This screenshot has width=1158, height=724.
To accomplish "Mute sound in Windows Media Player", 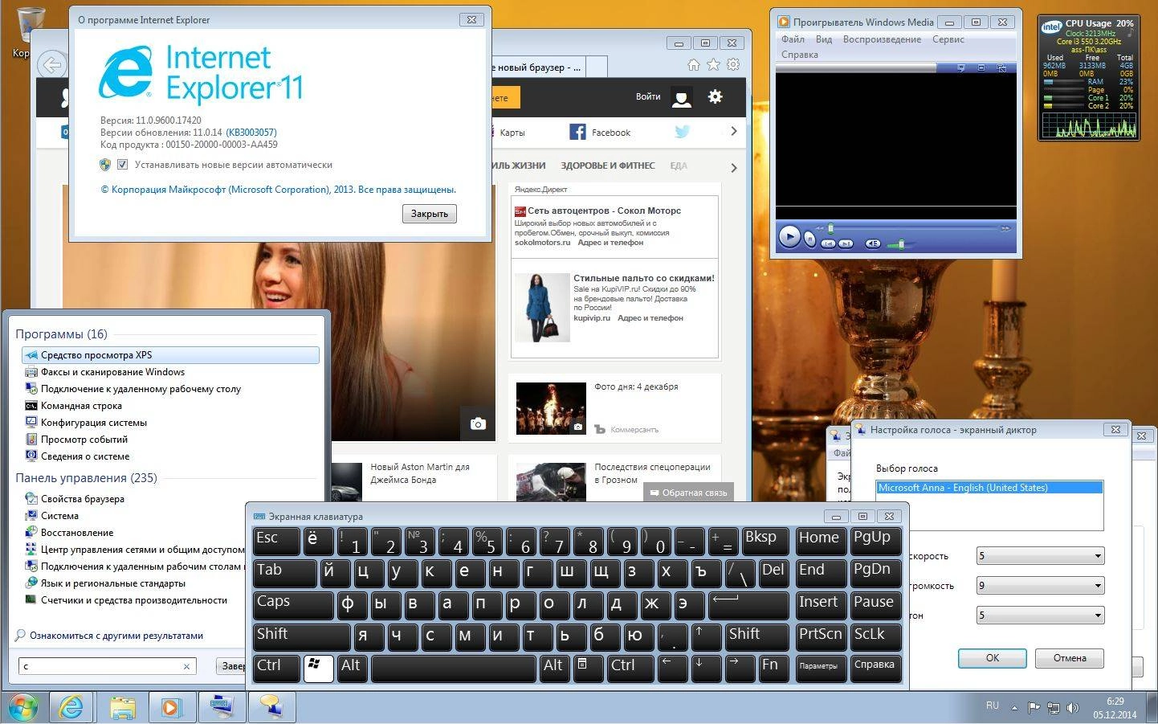I will click(873, 243).
